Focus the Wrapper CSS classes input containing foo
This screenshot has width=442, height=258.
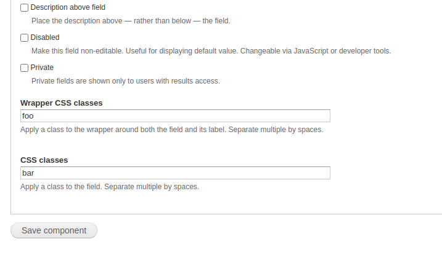(x=175, y=116)
